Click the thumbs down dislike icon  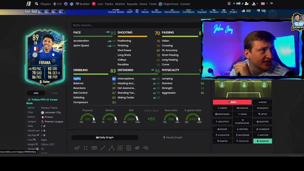coord(258,10)
